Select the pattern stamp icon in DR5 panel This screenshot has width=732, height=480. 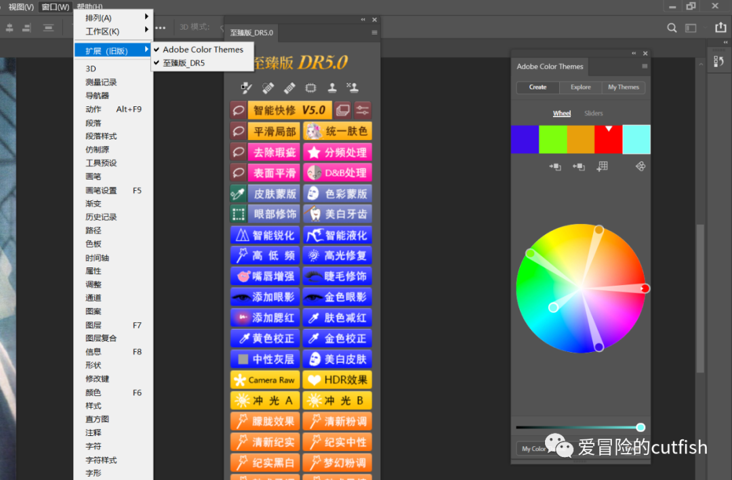352,87
